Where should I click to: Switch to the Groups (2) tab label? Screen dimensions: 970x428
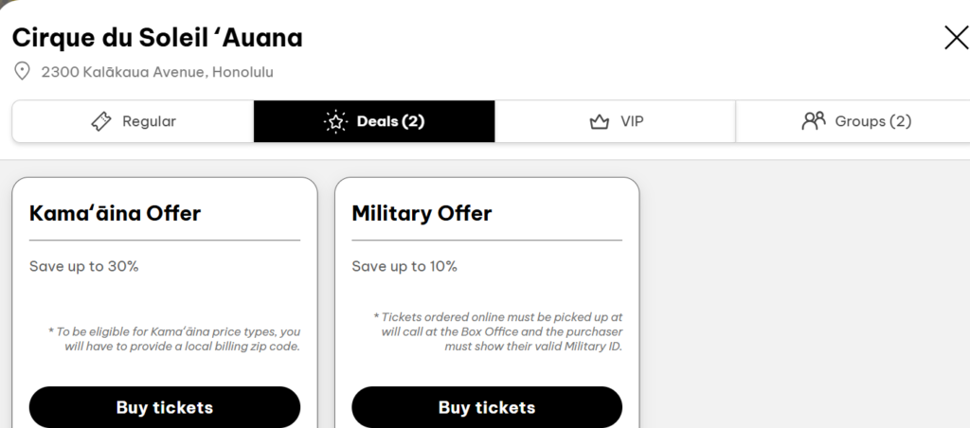coord(872,121)
